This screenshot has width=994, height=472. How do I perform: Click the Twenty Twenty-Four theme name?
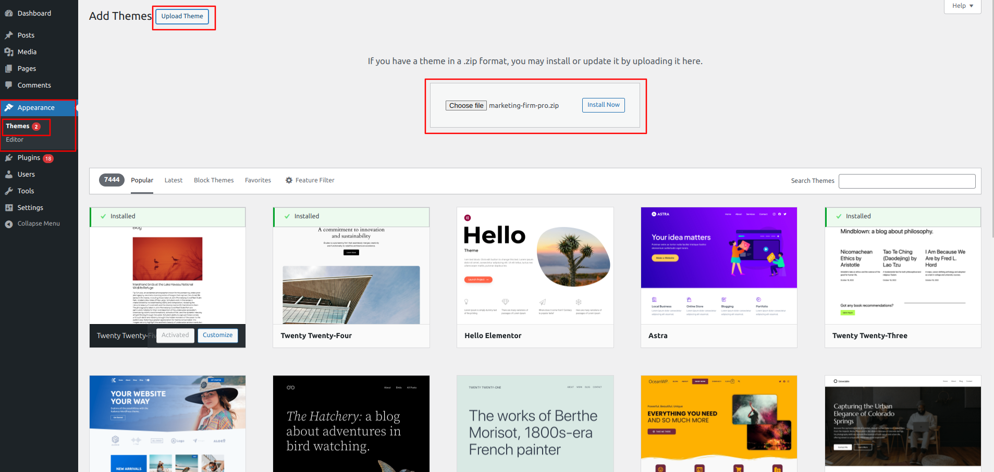(316, 336)
